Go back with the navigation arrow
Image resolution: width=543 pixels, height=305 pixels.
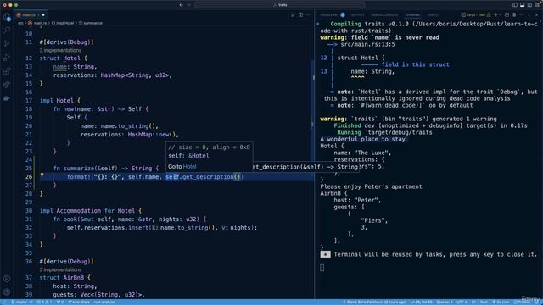[181, 5]
